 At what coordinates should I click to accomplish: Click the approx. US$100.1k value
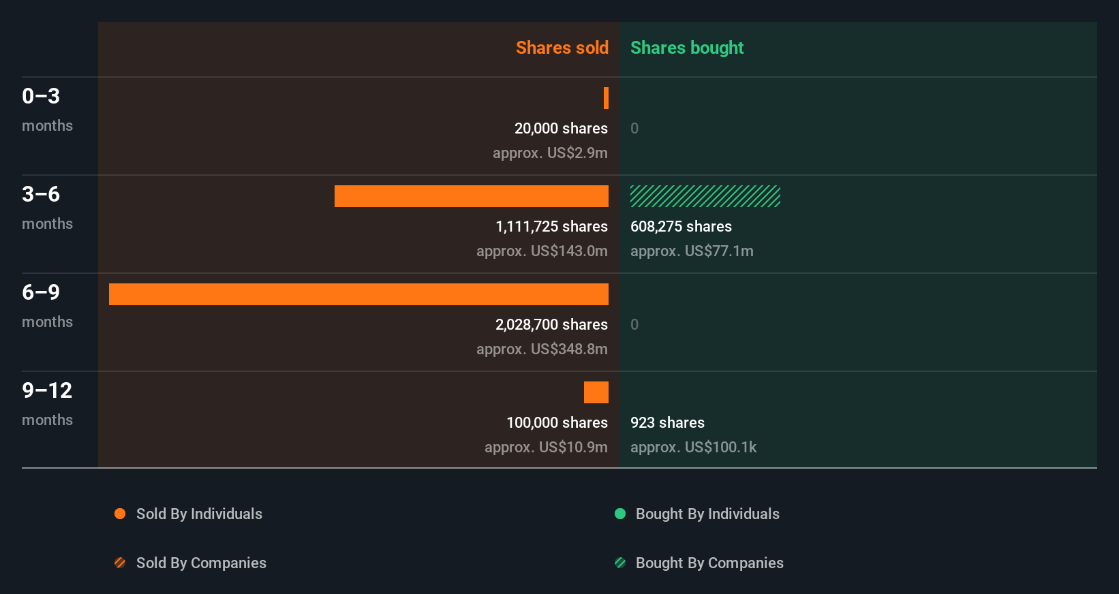pyautogui.click(x=693, y=447)
